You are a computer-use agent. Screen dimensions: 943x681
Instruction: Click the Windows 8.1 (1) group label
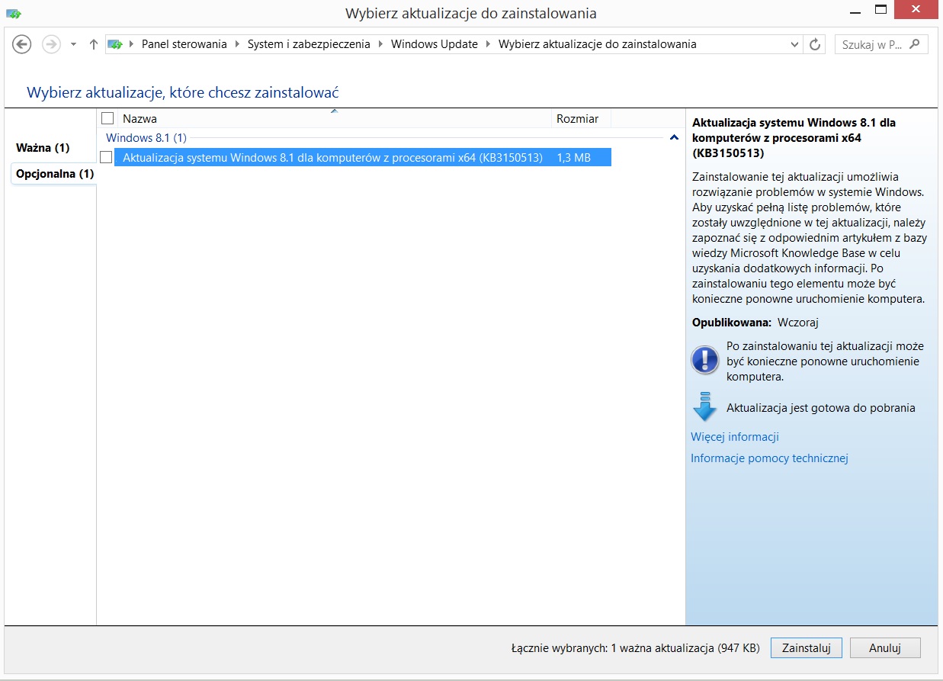[146, 138]
